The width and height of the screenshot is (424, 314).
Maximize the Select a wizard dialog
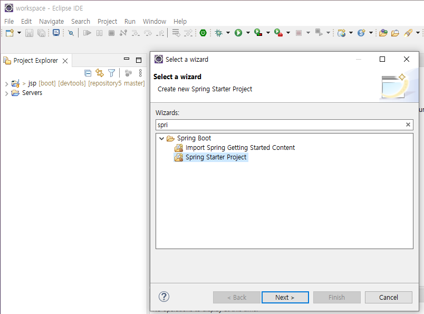point(382,59)
